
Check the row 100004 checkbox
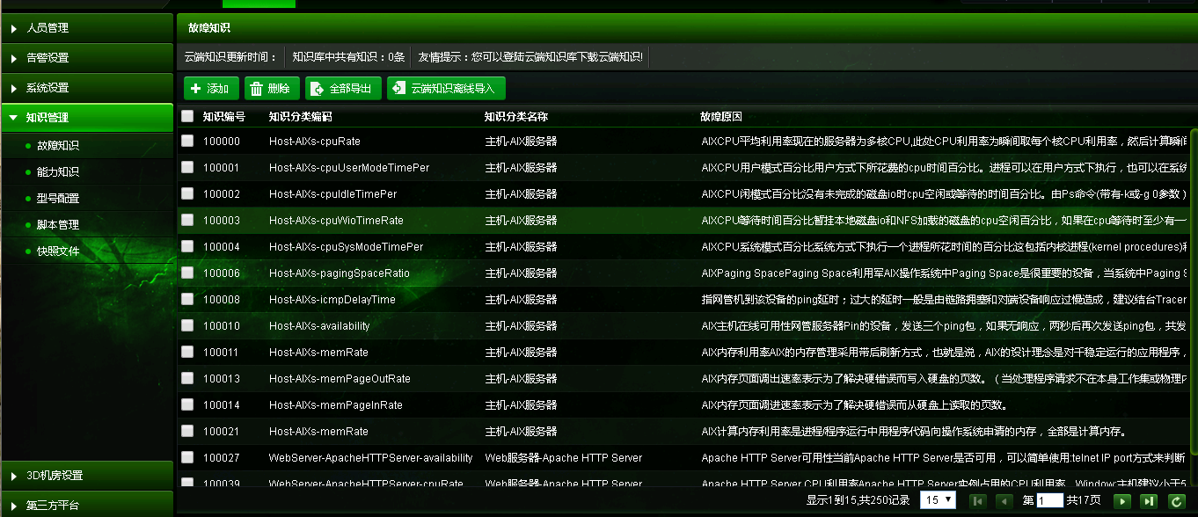[187, 246]
